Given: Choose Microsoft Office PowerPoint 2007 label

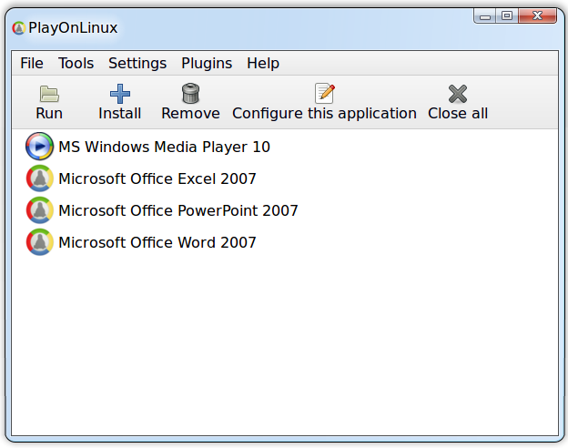Looking at the screenshot, I should coord(178,210).
